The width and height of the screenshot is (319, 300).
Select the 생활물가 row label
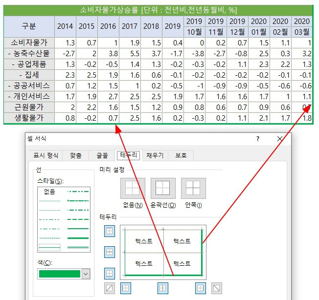[x=29, y=118]
